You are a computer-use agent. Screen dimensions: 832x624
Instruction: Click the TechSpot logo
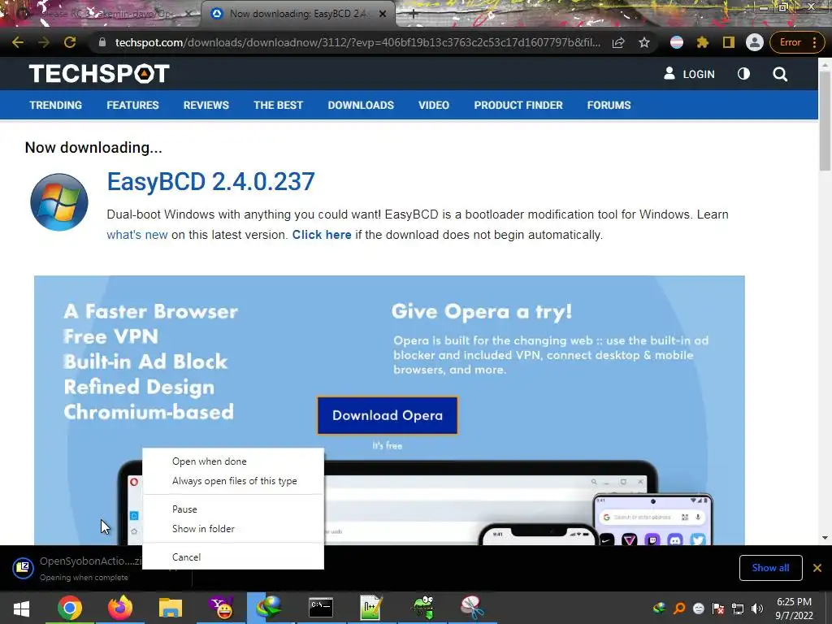point(99,74)
